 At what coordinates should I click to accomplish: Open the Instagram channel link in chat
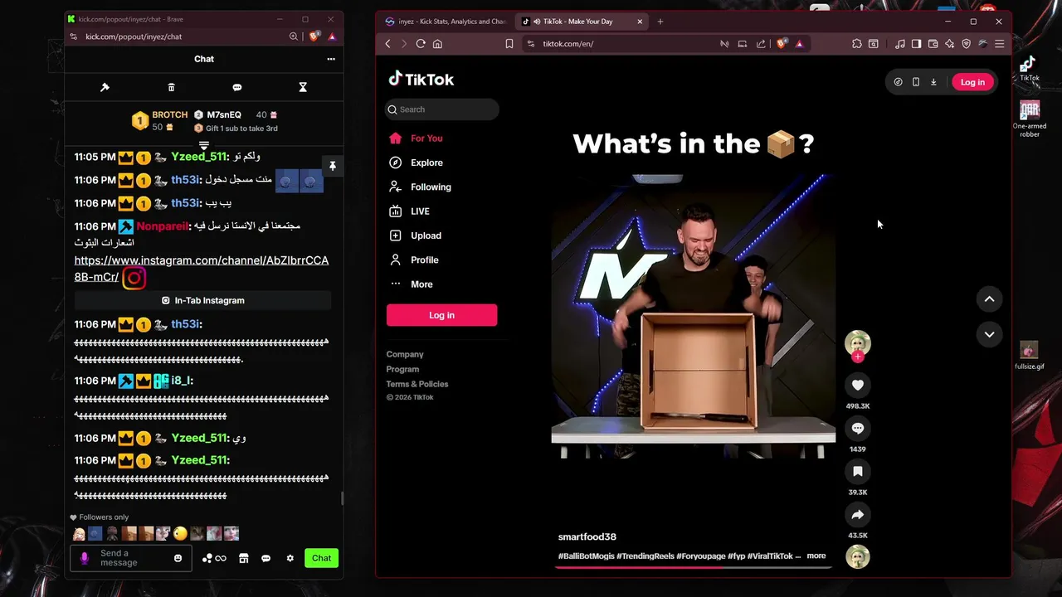click(x=202, y=268)
